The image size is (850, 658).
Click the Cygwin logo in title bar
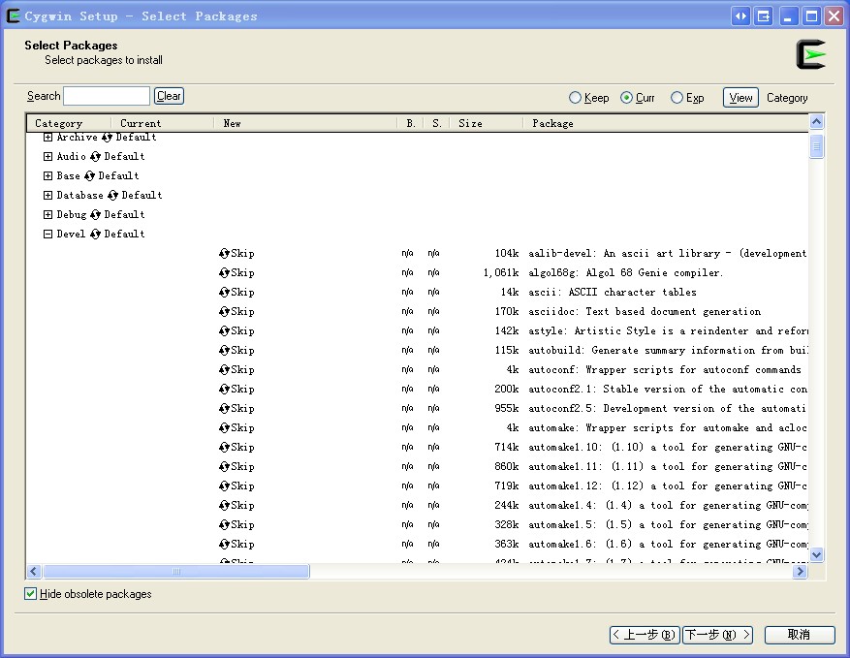point(14,16)
